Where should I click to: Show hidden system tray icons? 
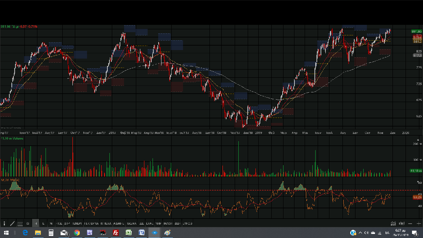[x=360, y=233]
